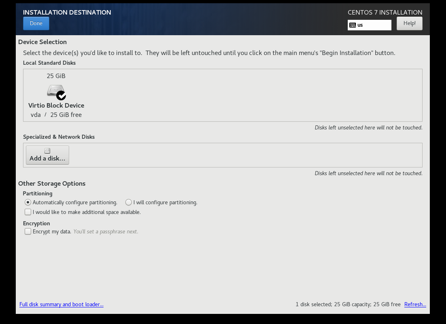The image size is (446, 324).
Task: Click the 'INSTALLATION DESTINATION' title
Action: point(67,12)
